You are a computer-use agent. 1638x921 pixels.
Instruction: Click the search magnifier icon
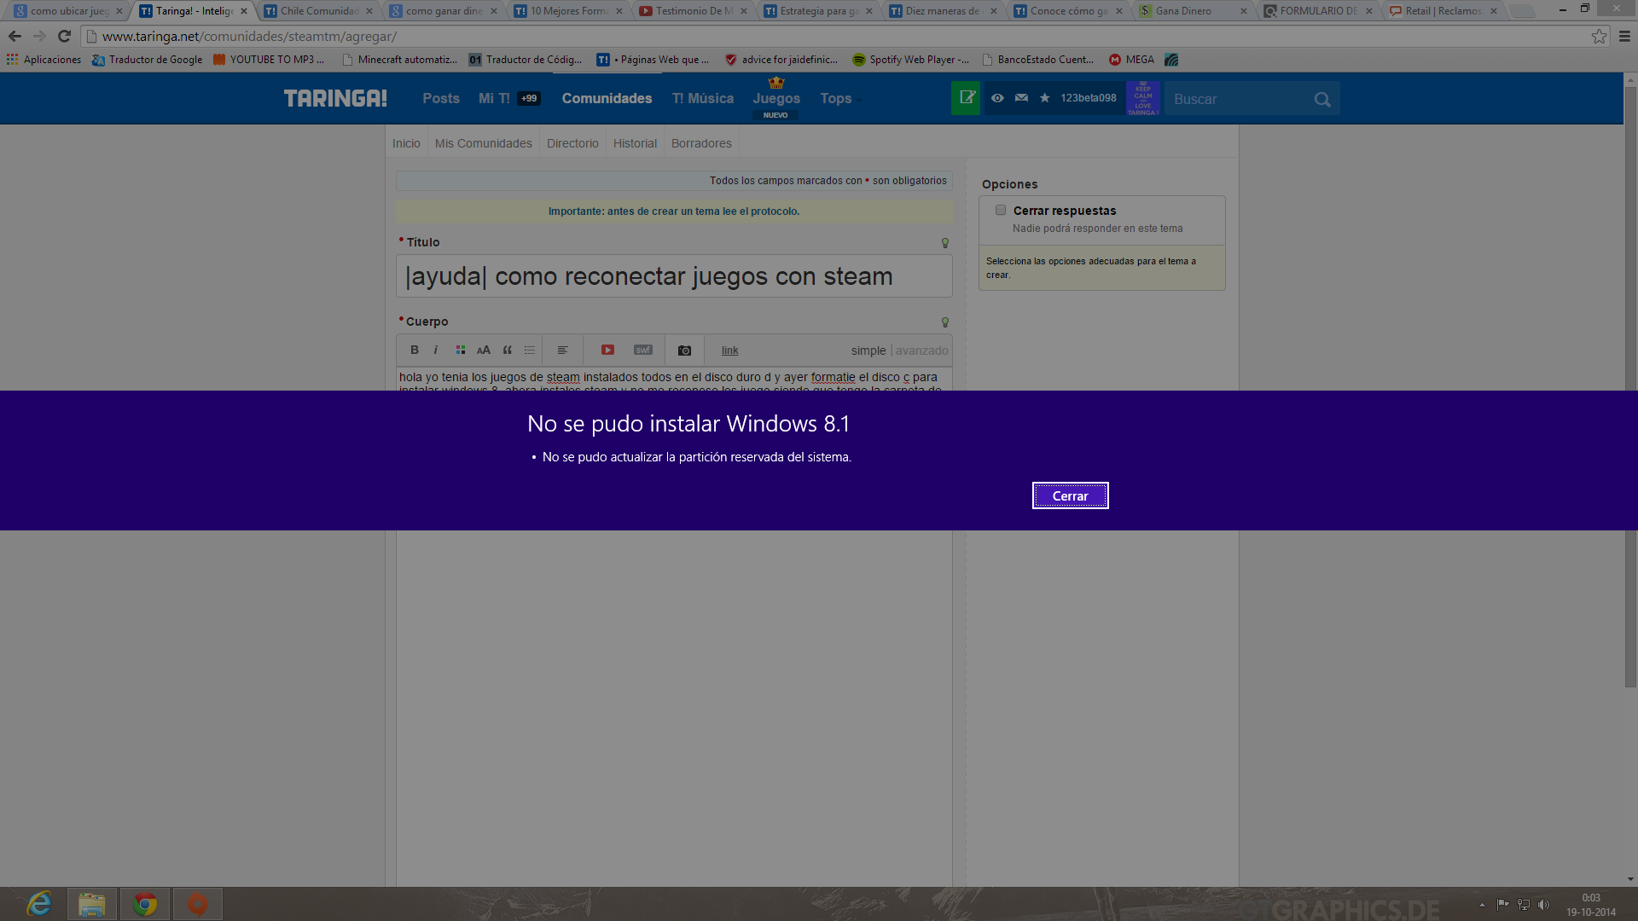pos(1322,99)
